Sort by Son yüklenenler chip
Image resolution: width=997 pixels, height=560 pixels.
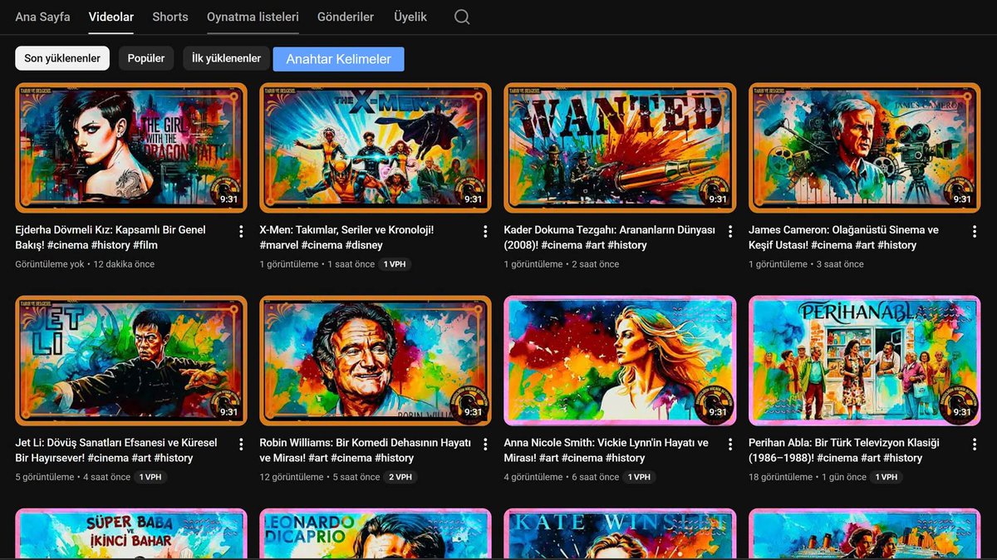coord(62,58)
